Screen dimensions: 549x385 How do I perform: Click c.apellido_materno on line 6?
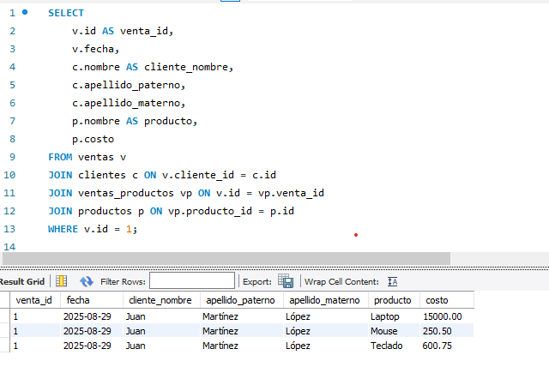point(126,103)
